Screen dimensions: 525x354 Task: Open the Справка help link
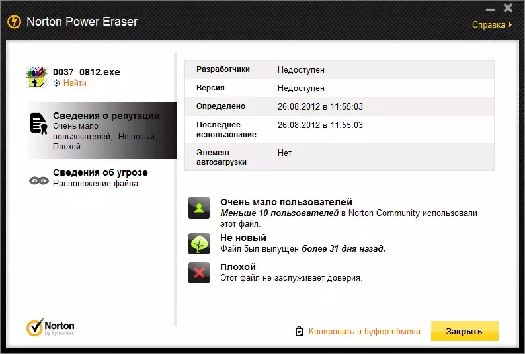coord(488,24)
